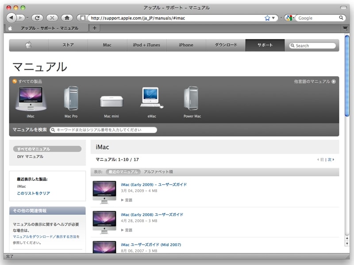Sort by アルファベット順

158,172
